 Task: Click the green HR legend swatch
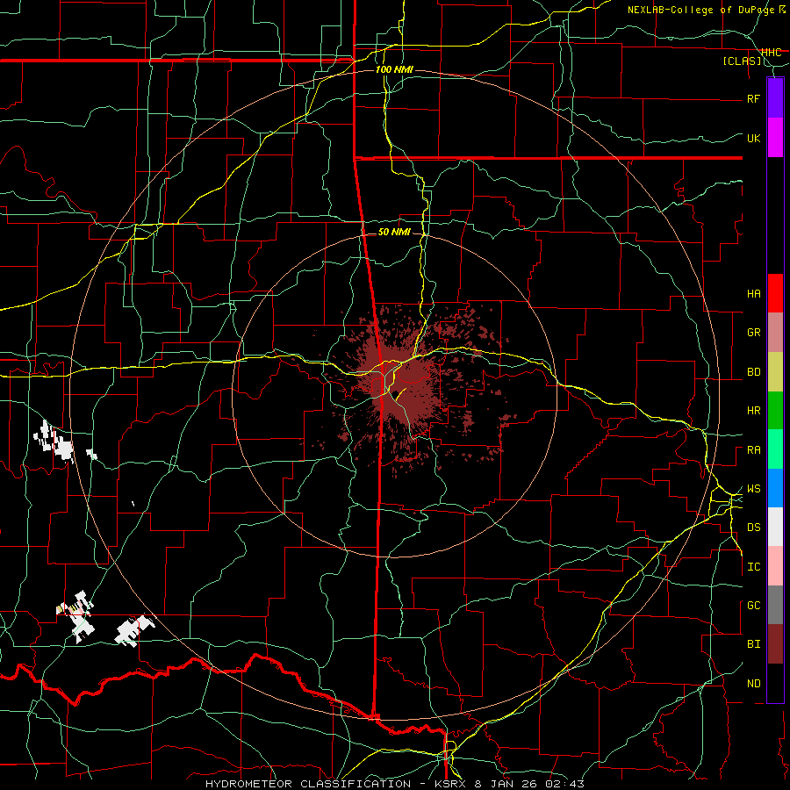[x=775, y=411]
